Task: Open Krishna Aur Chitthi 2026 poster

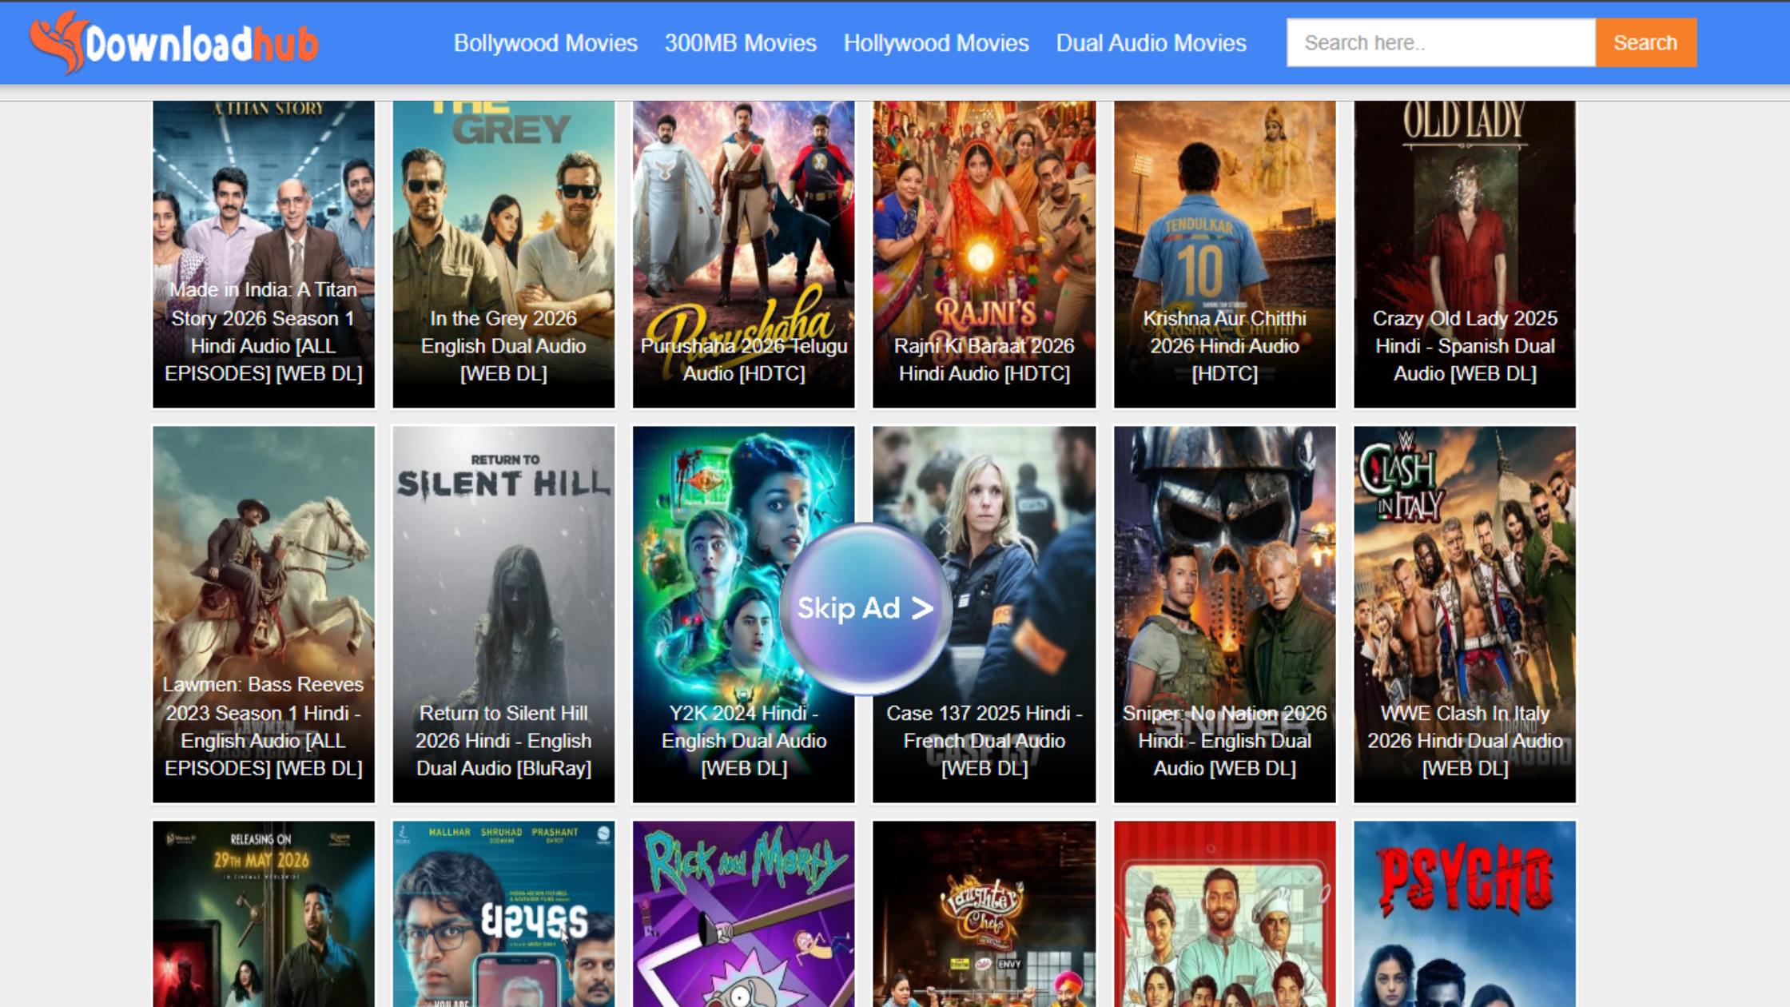Action: point(1224,254)
